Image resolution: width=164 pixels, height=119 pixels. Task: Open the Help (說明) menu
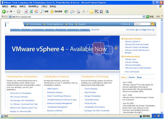pyautogui.click(x=53, y=6)
